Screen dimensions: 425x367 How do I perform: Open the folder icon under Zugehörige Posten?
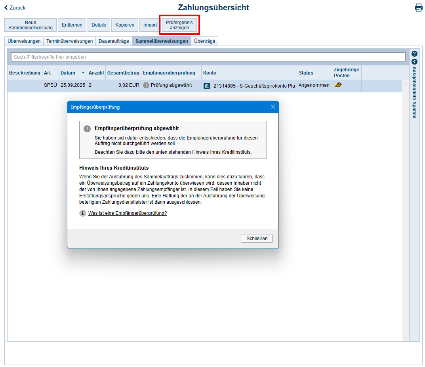[x=338, y=85]
